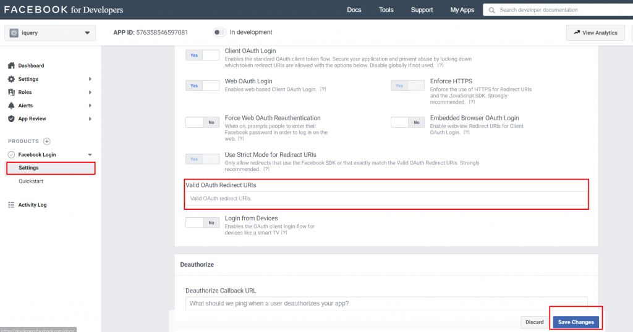This screenshot has height=332, width=633.
Task: Toggle Enforce HTTPS switch
Action: point(408,85)
